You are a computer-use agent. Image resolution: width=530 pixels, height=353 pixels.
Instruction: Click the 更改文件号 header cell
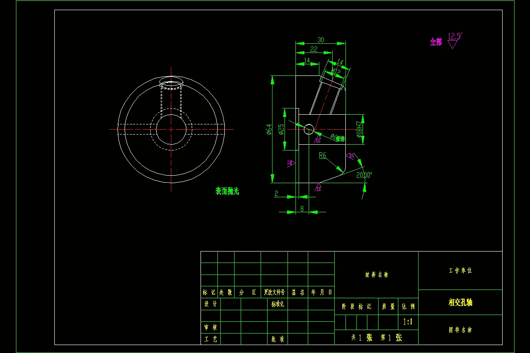click(274, 292)
